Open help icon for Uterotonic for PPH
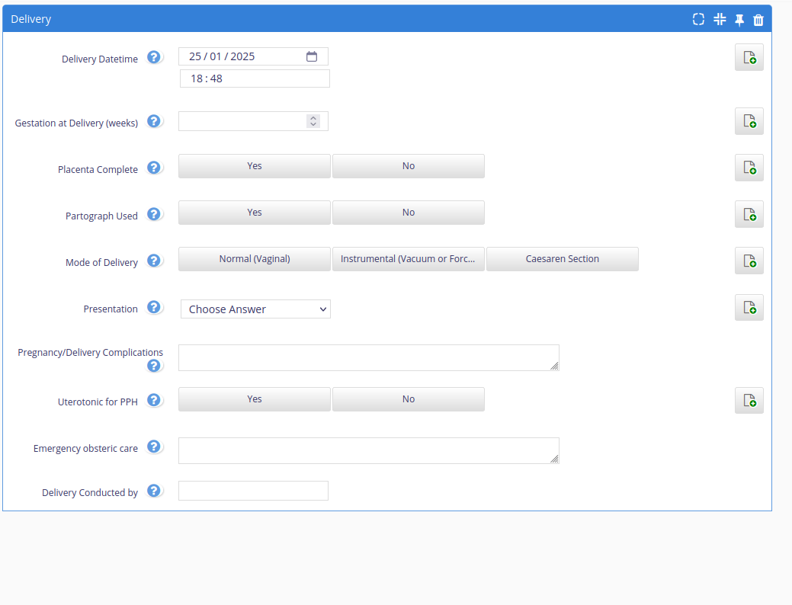 154,400
